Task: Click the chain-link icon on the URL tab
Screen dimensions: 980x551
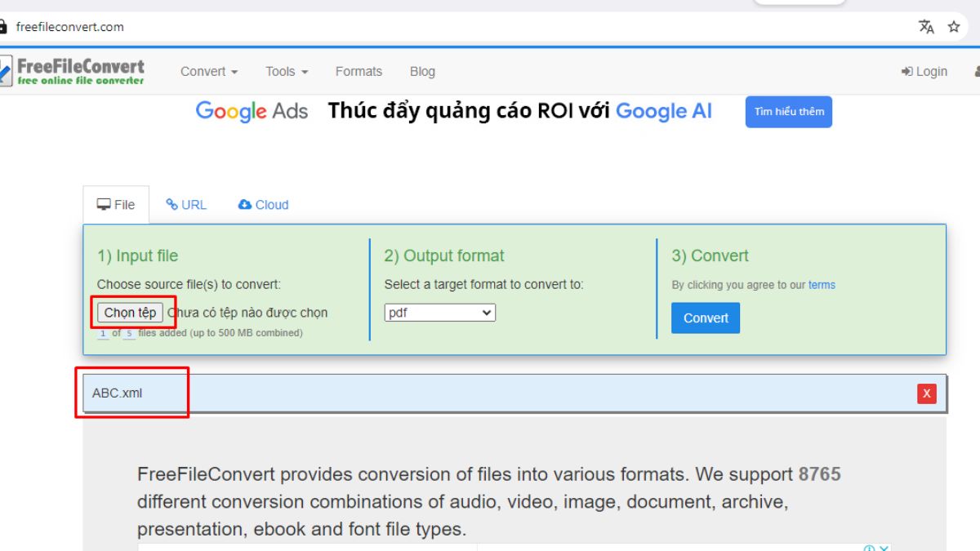Action: click(171, 204)
